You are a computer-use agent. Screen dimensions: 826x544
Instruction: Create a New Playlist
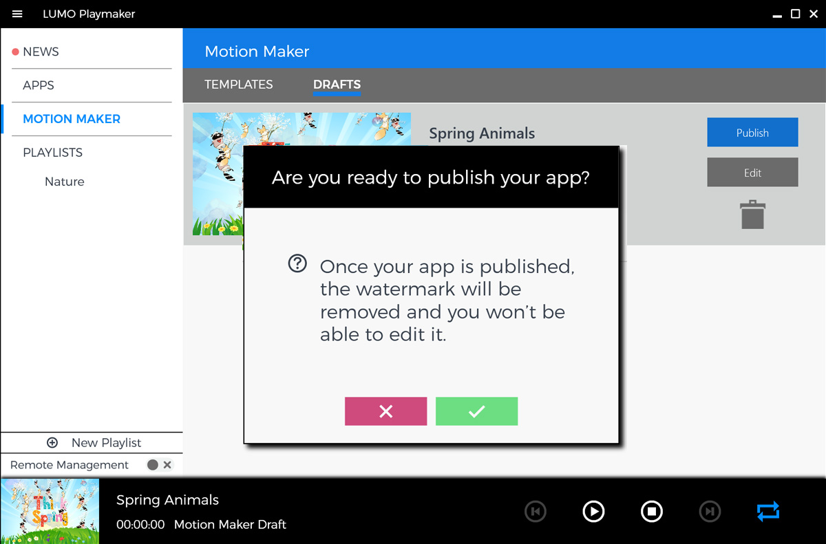[x=92, y=443]
